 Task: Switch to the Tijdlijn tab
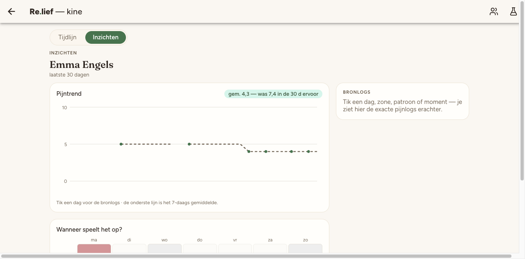(x=67, y=37)
